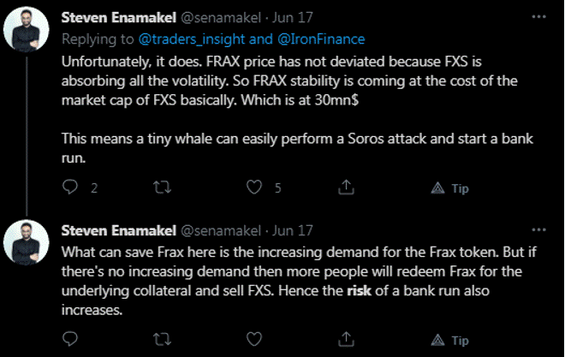The height and width of the screenshot is (357, 565).
Task: Reply to the second tweet about bank run risk
Action: point(71,340)
